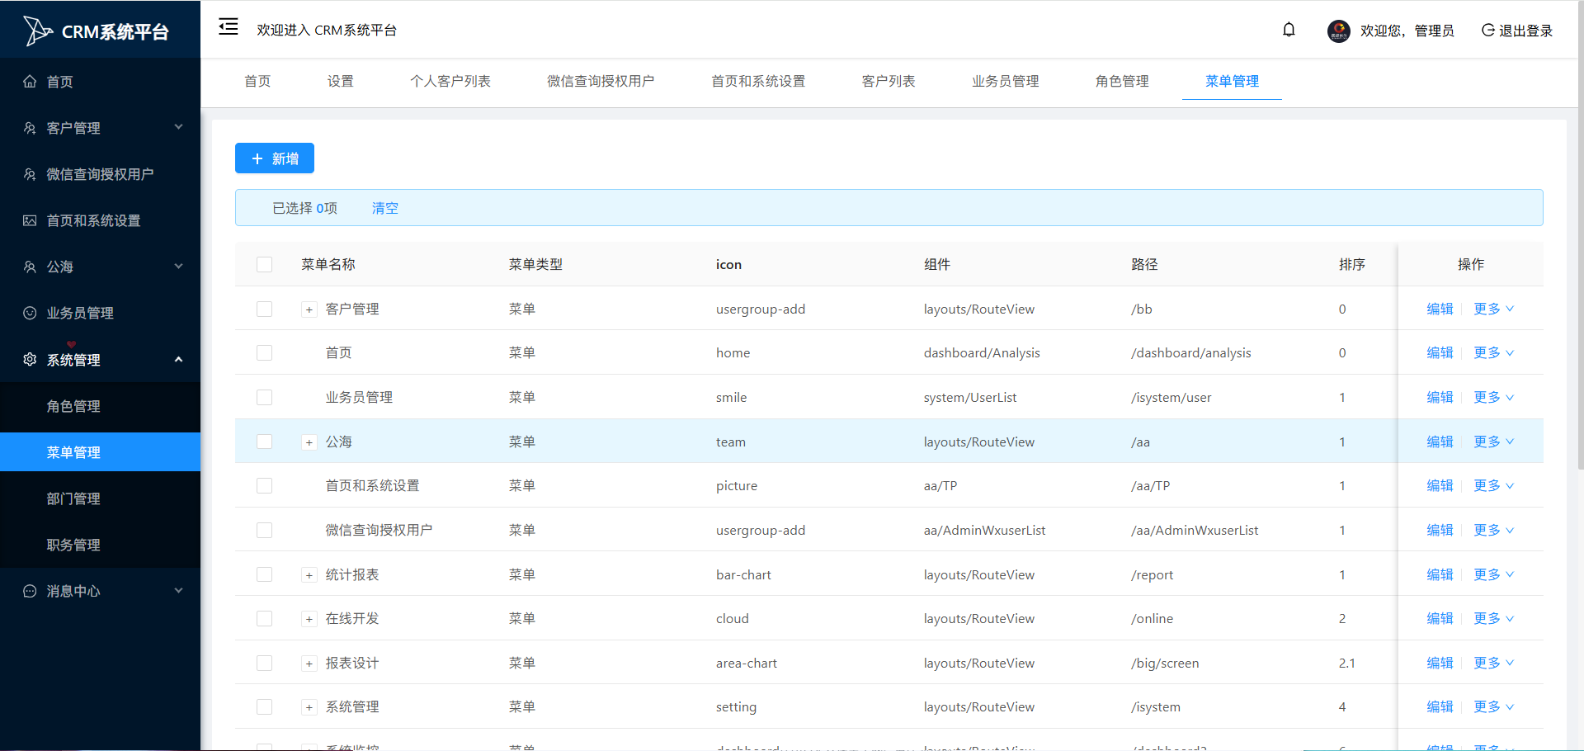Check the 统计报表 row checkbox
The height and width of the screenshot is (751, 1584).
point(264,574)
